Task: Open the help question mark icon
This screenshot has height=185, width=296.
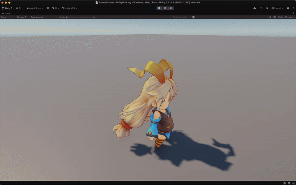Action: pyautogui.click(x=288, y=8)
